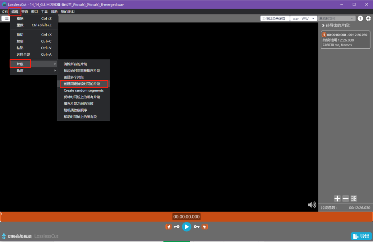Click the volume speaker icon
373x242 pixels.
[x=312, y=205]
